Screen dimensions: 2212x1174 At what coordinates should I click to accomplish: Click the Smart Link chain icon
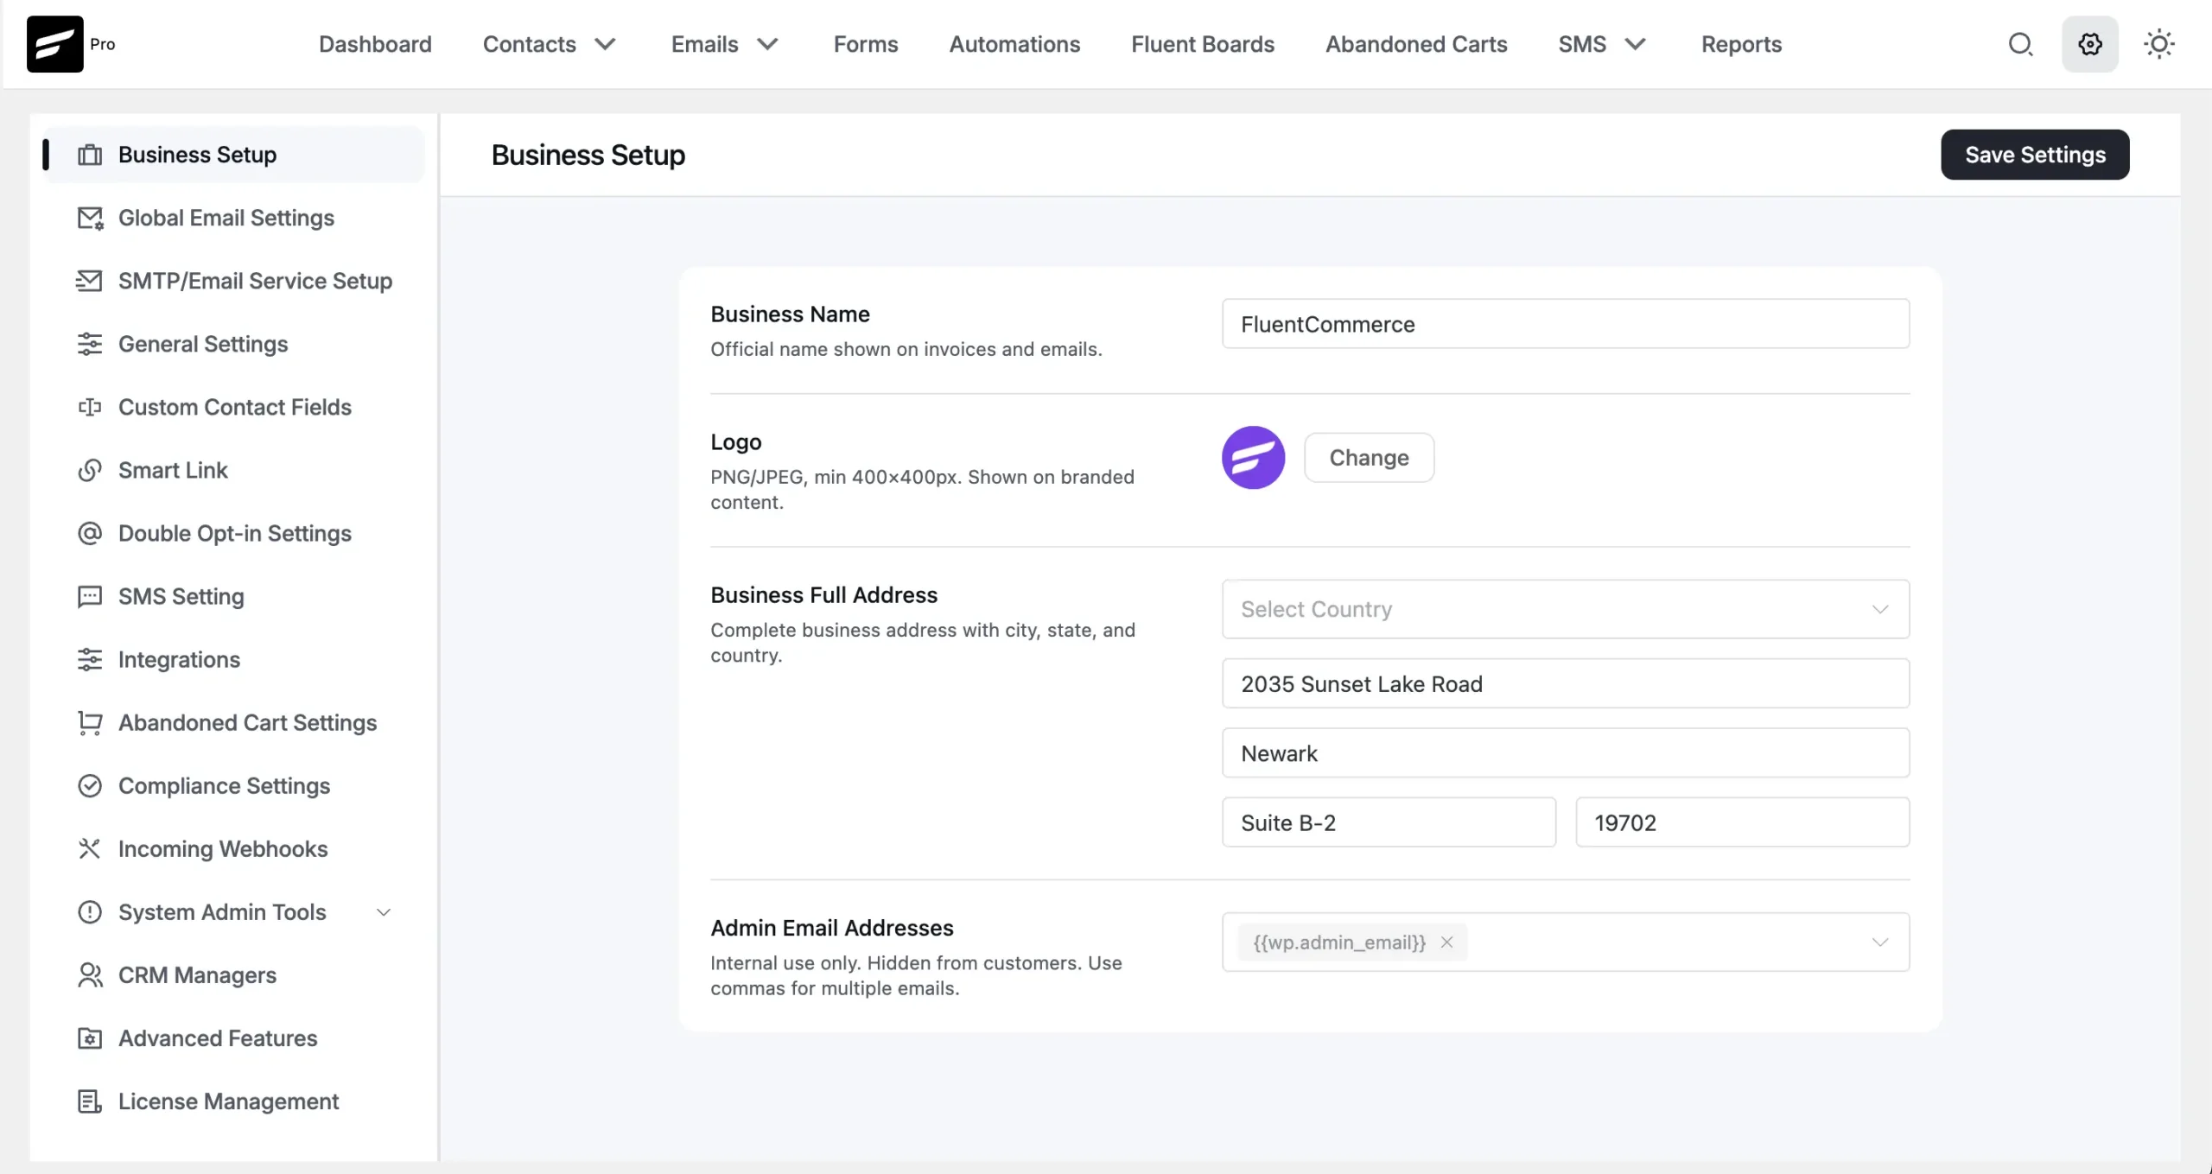pyautogui.click(x=90, y=470)
